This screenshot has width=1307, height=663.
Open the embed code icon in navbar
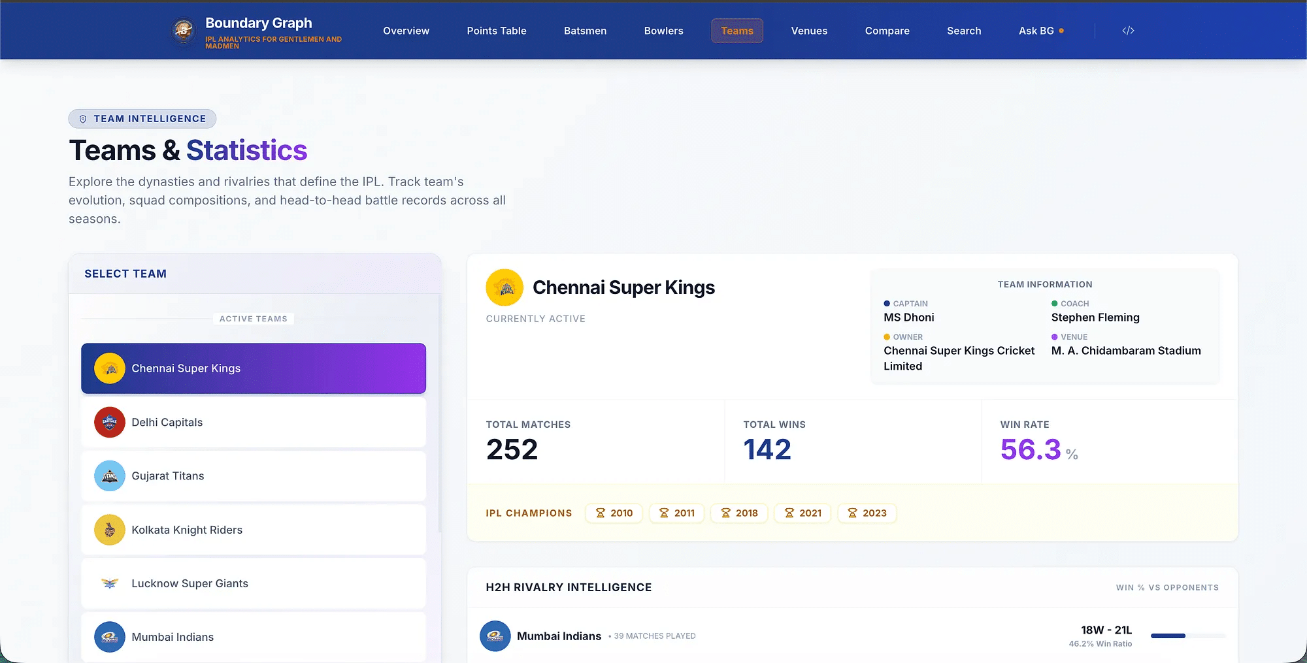1128,31
